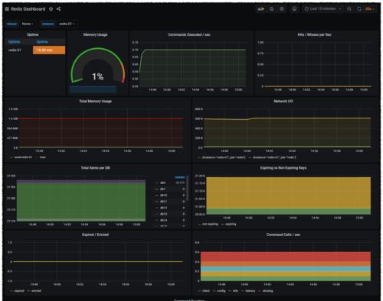Toggle the db0 series in legend
Image resolution: width=383 pixels, height=301 pixels.
(x=162, y=183)
